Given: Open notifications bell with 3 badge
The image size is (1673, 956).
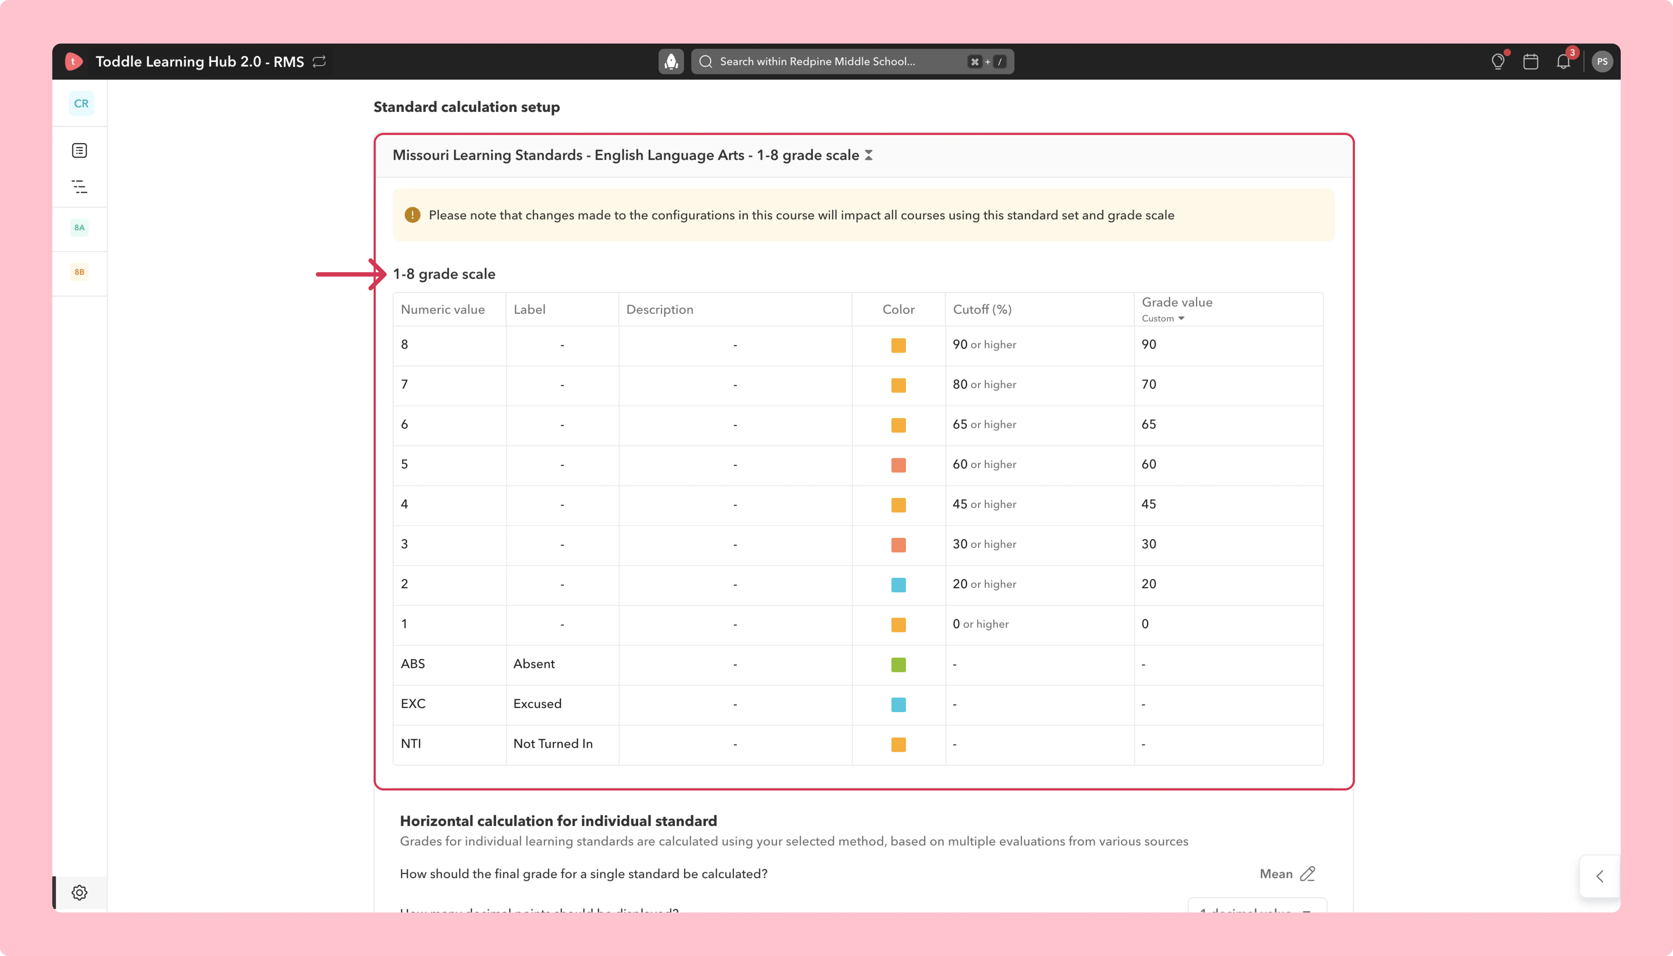Looking at the screenshot, I should [x=1563, y=62].
